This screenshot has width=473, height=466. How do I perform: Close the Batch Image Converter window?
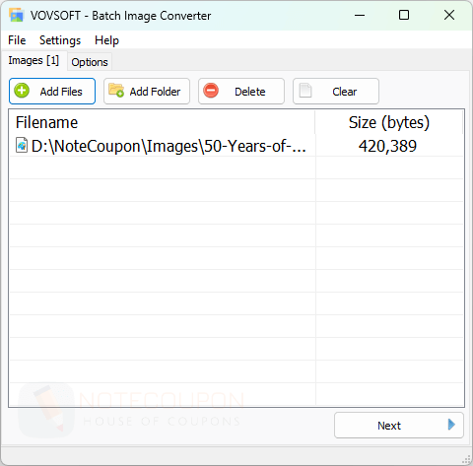(x=449, y=15)
